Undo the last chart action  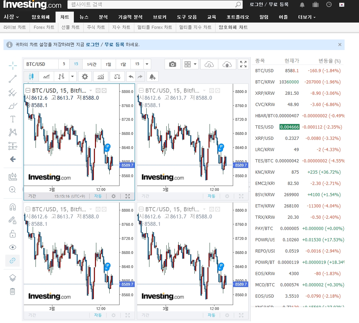[131, 77]
